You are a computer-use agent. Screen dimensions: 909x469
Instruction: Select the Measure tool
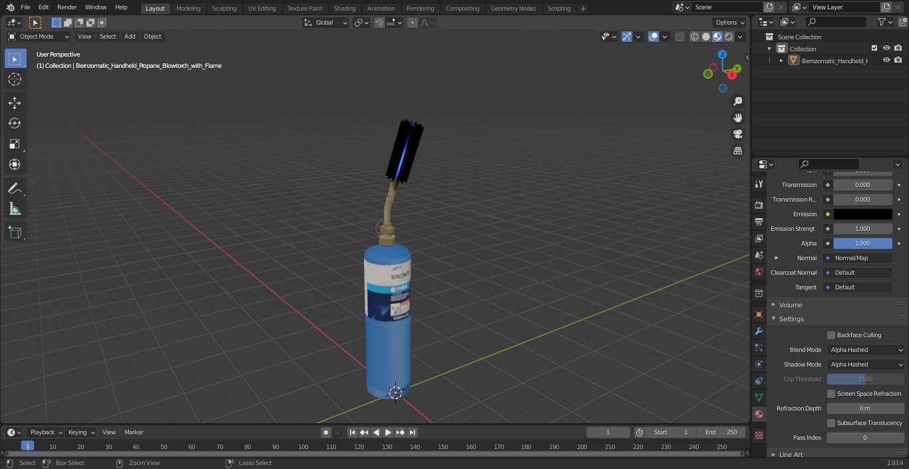click(15, 210)
